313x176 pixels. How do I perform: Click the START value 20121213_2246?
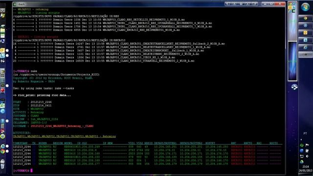pos(41,102)
